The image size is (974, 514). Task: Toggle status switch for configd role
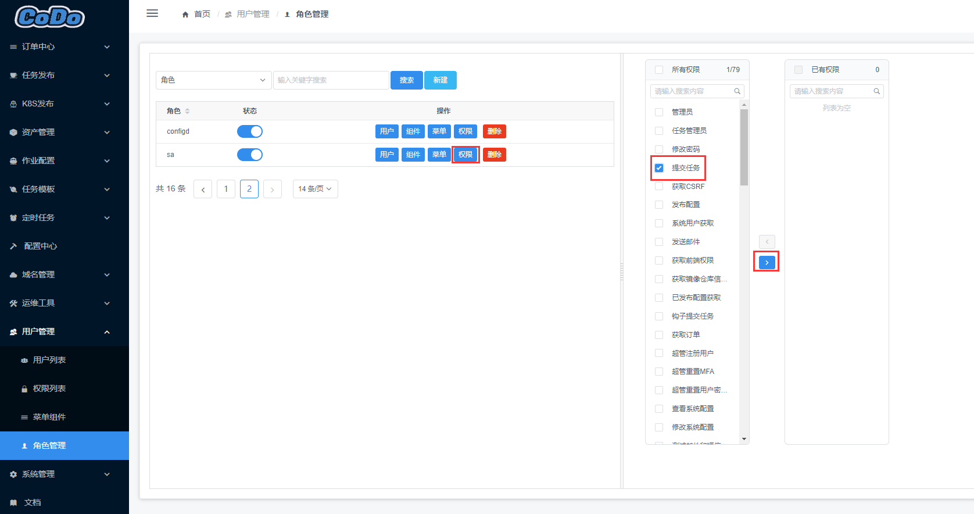click(250, 131)
